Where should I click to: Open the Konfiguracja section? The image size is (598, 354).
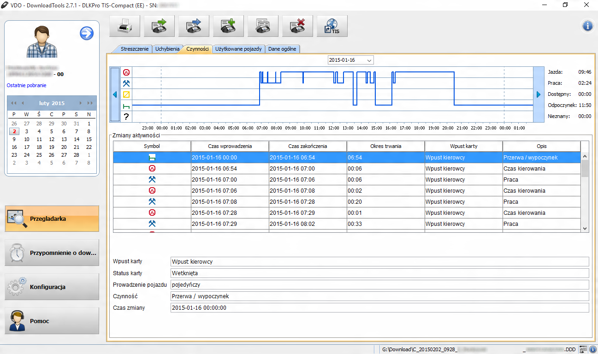pyautogui.click(x=52, y=287)
